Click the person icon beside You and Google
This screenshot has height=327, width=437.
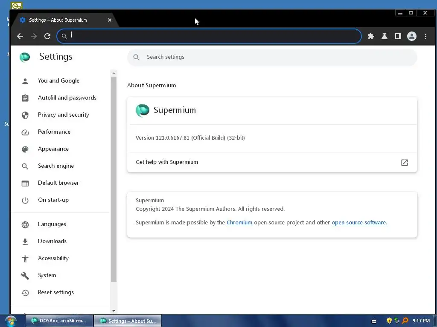[25, 81]
